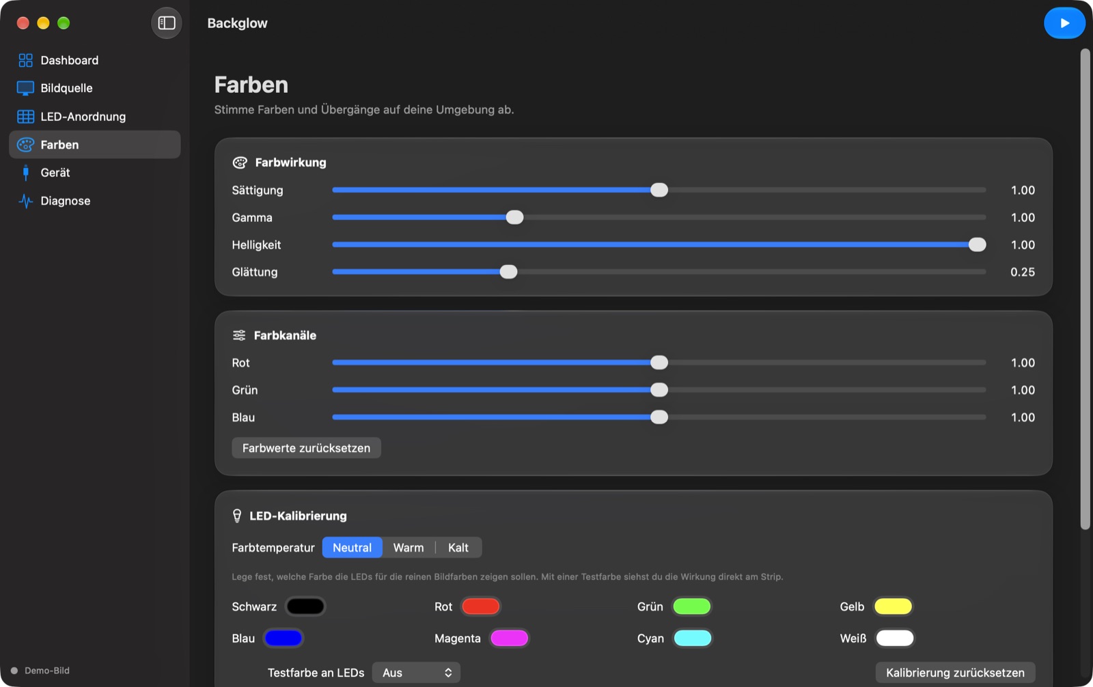This screenshot has width=1093, height=687.
Task: Toggle the sidebar visibility button
Action: tap(167, 23)
